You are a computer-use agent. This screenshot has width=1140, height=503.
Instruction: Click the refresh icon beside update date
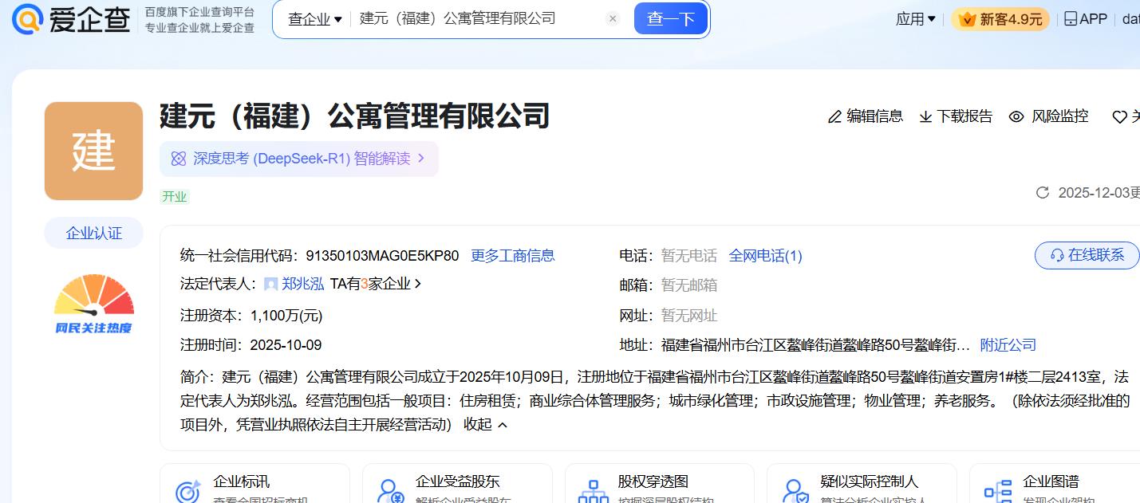pyautogui.click(x=1042, y=193)
